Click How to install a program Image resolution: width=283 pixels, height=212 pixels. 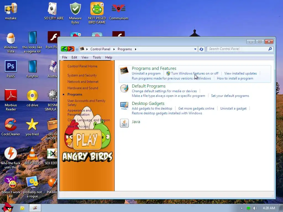coord(235,78)
